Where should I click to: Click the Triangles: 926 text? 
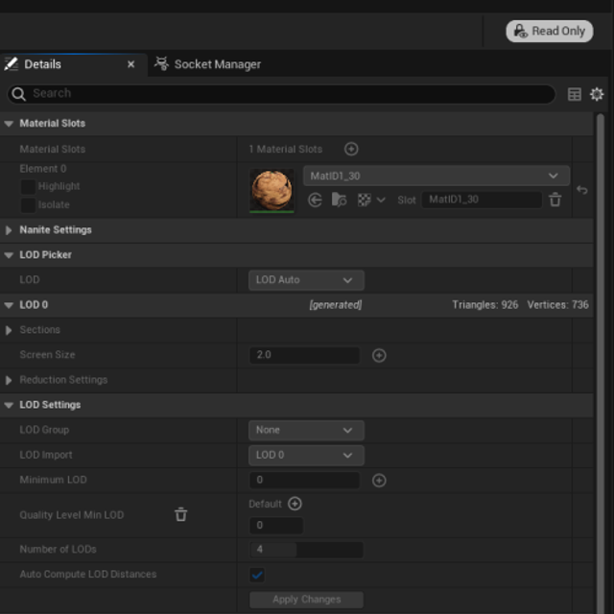pyautogui.click(x=484, y=305)
